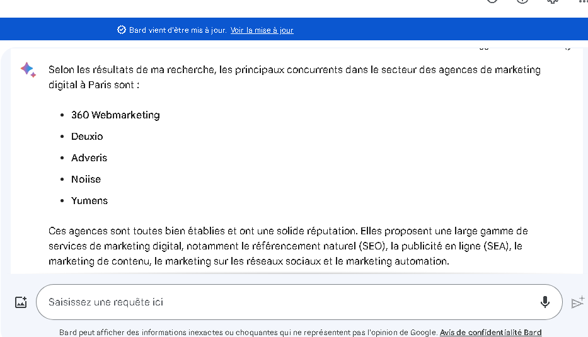
Task: Click the paragraph starting "Selon les résultats"
Action: click(294, 77)
